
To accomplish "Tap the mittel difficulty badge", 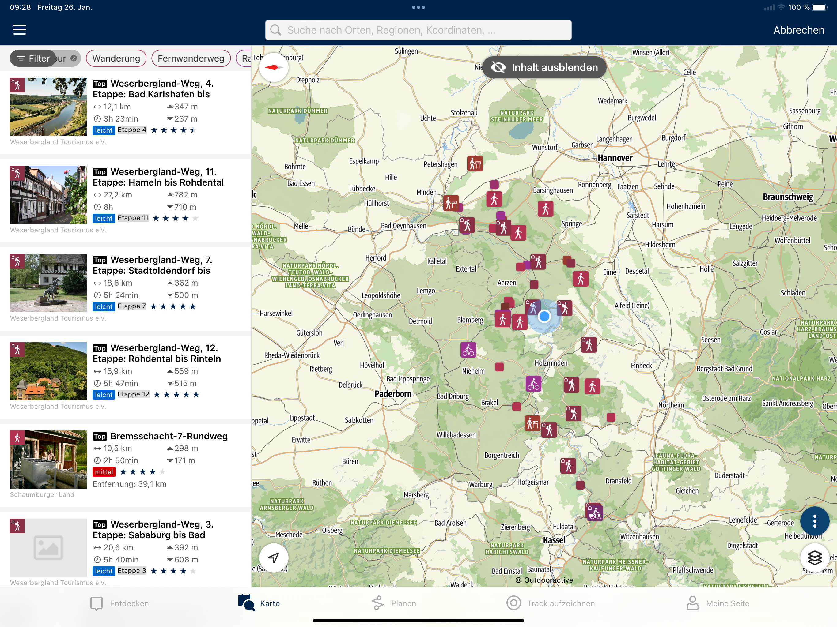I will point(104,471).
